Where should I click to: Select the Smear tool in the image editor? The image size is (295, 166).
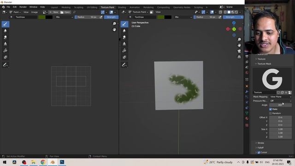[x=5, y=37]
